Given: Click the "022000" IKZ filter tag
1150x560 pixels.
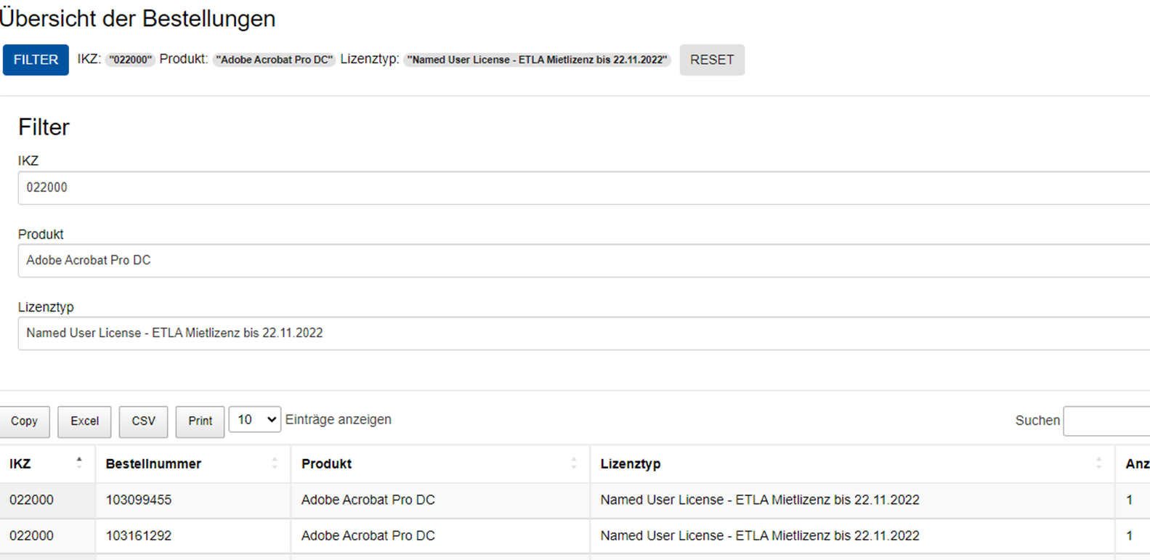Looking at the screenshot, I should [x=130, y=60].
